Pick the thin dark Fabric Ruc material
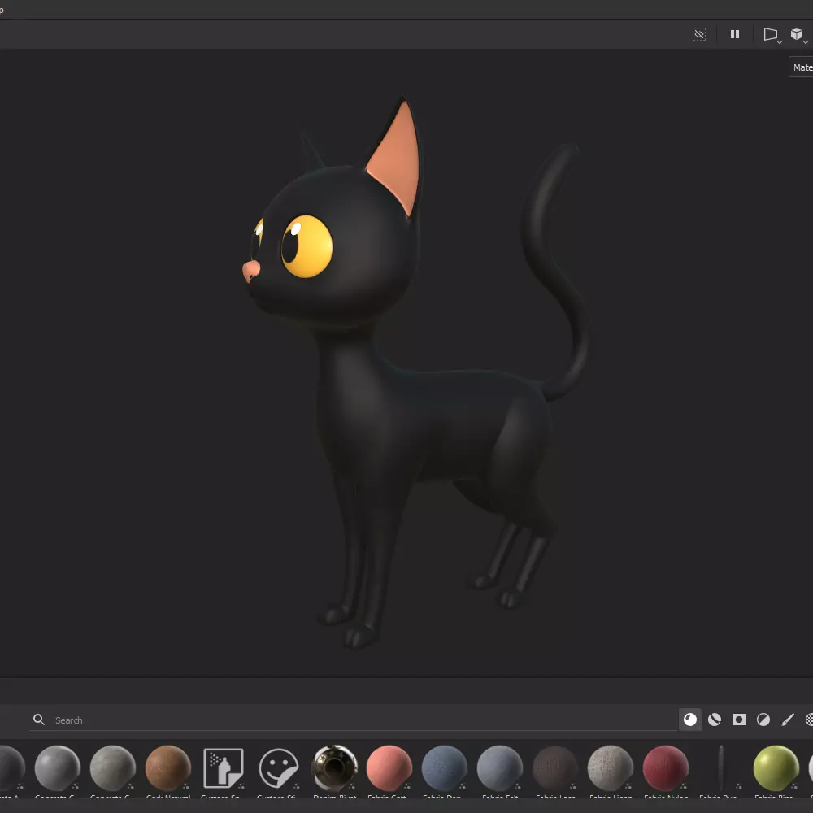Image resolution: width=813 pixels, height=813 pixels. click(720, 768)
